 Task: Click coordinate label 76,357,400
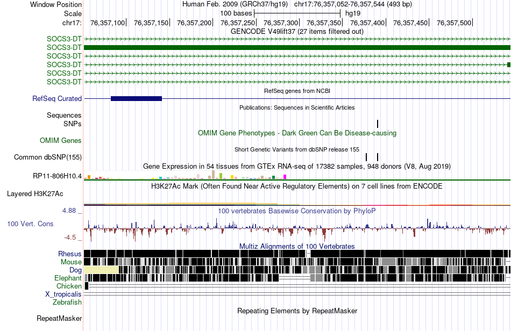pos(367,23)
